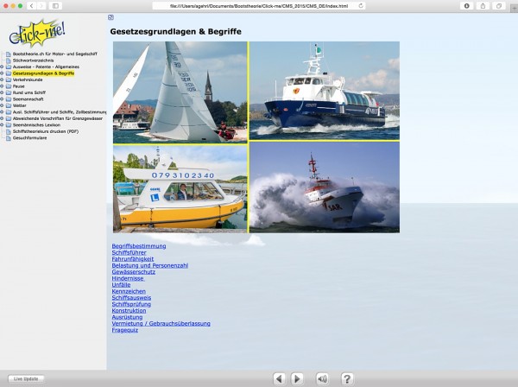Click the blue catamaran ferry photo

click(x=325, y=91)
